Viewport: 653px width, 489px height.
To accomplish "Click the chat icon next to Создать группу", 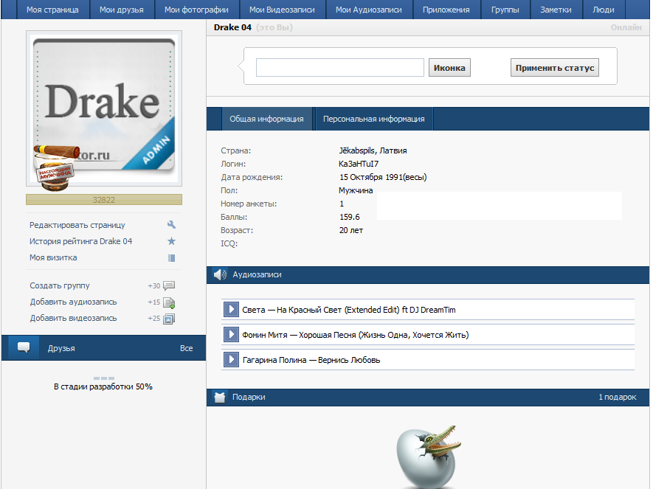I will coord(169,285).
